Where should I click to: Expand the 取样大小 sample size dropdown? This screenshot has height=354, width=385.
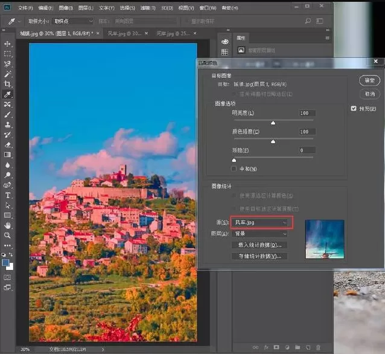73,21
